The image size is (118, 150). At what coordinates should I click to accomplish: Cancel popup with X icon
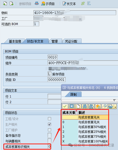click(x=72, y=106)
